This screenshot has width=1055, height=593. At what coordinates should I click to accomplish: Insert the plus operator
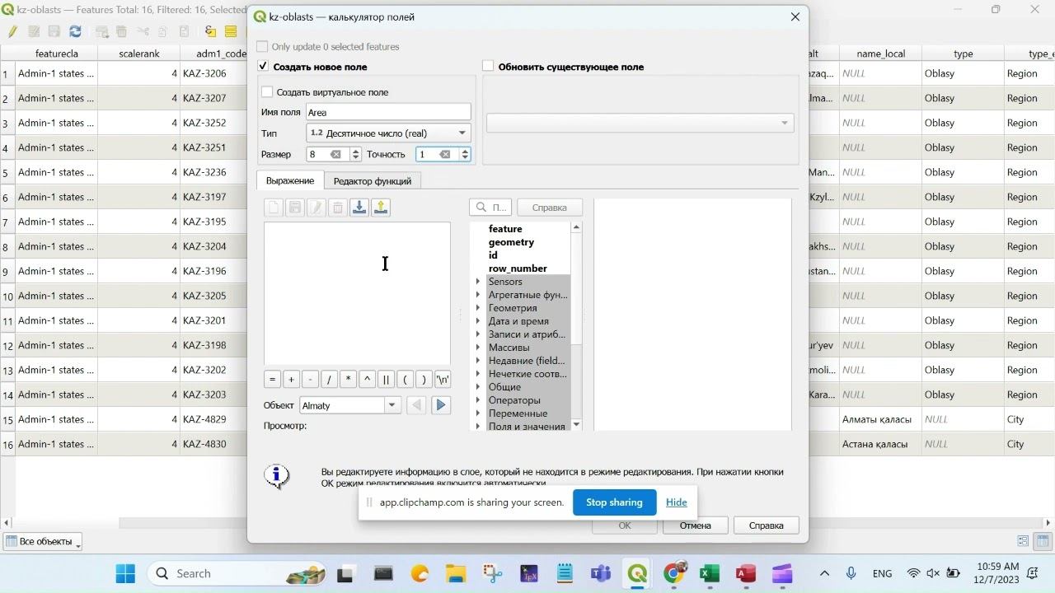tap(291, 380)
